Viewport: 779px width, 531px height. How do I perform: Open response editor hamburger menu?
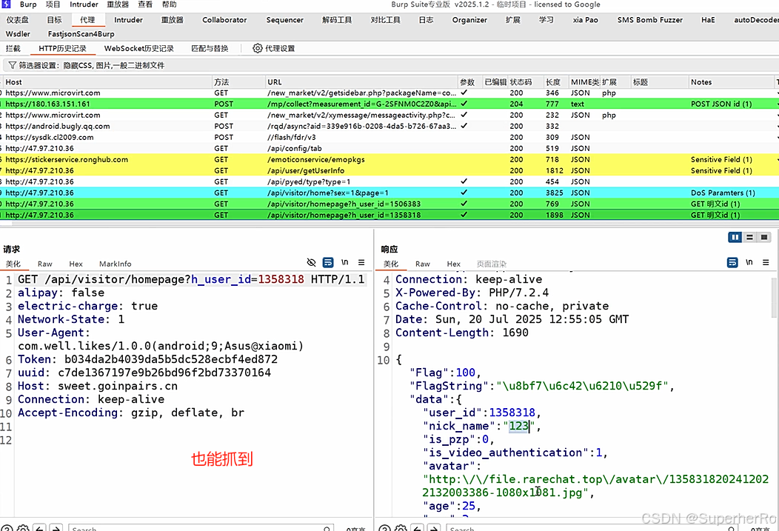click(x=766, y=262)
